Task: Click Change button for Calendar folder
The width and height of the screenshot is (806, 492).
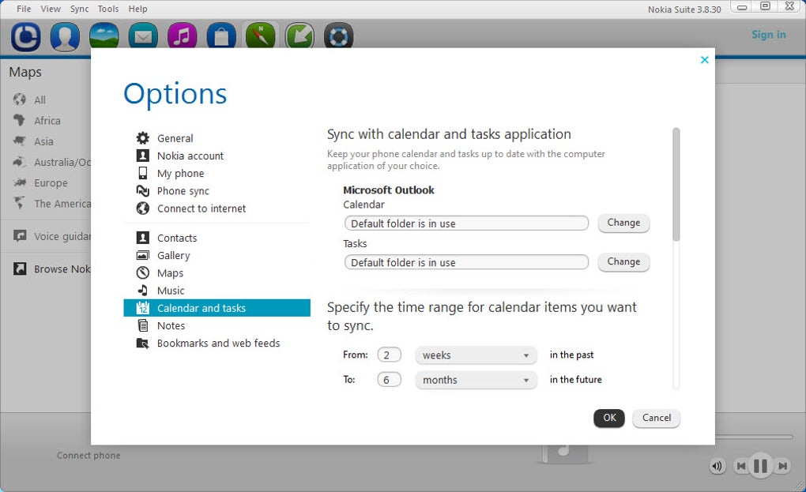Action: click(623, 223)
